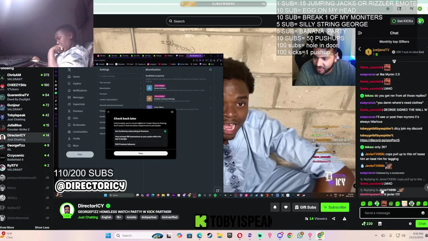Click the Just Chatting category link
428x241 pixels.
88,217
